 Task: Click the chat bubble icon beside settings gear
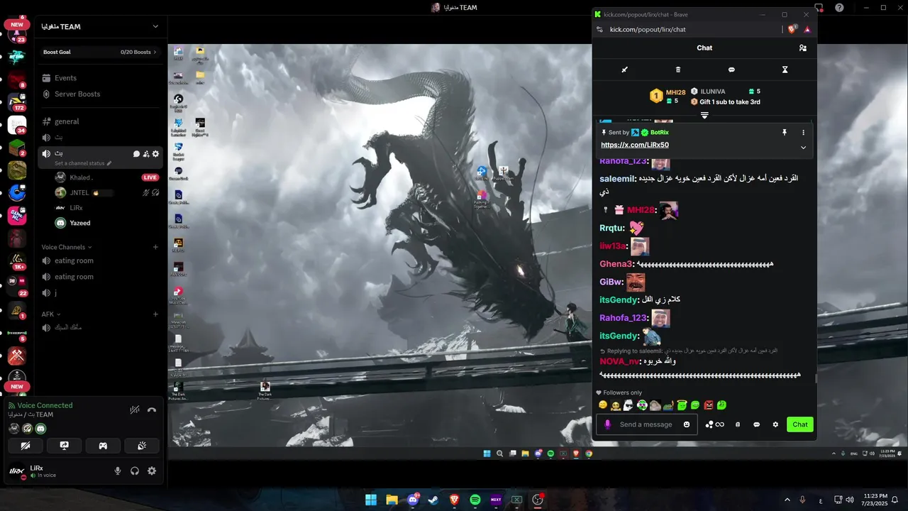[x=756, y=424]
